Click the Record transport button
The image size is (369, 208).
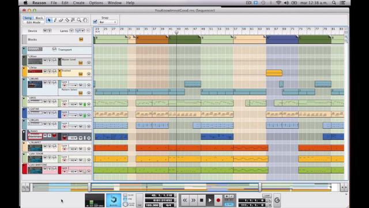point(218,200)
